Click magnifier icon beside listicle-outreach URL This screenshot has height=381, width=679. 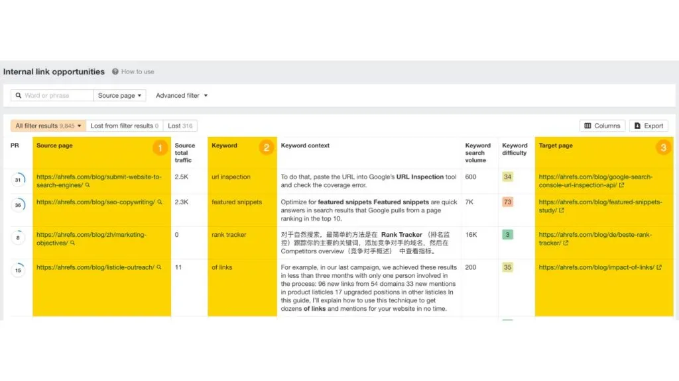click(x=159, y=267)
